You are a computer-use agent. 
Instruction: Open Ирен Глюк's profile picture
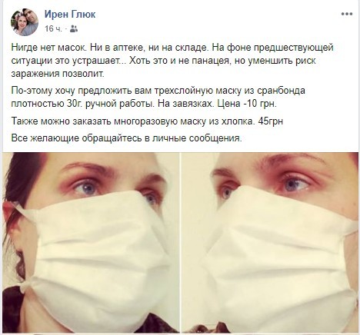(25, 22)
